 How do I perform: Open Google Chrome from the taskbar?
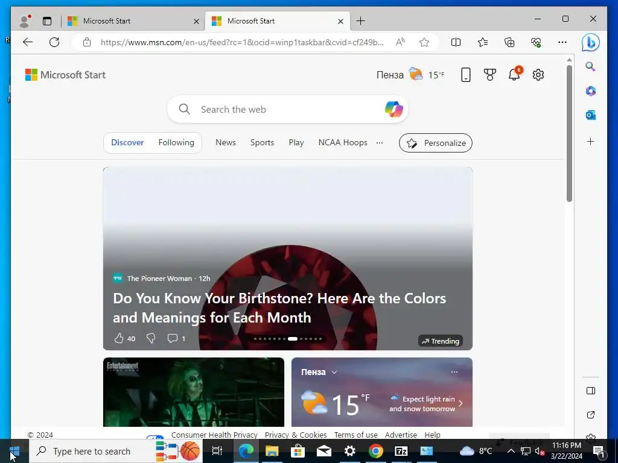375,451
